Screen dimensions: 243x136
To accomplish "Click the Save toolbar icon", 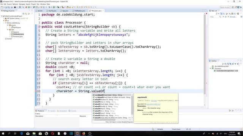I will (x=6, y=7).
